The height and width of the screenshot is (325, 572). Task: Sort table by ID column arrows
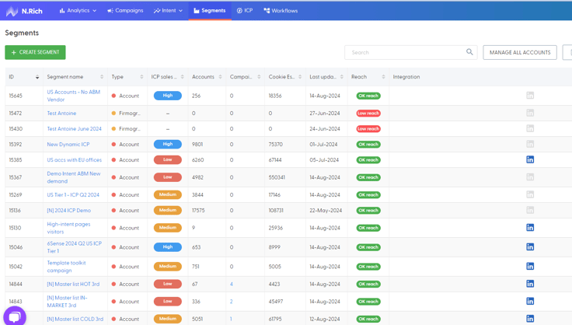(37, 77)
